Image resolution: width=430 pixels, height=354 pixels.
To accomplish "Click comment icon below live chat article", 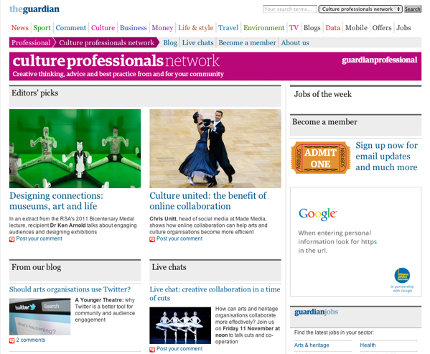I will click(x=152, y=350).
